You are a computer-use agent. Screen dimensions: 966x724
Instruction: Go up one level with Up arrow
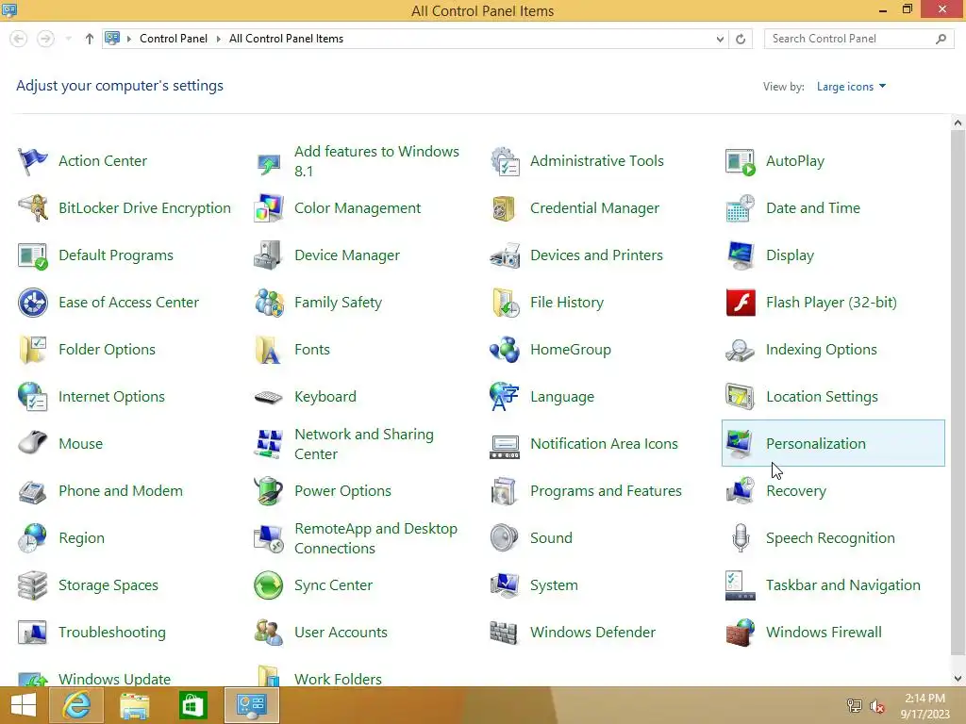90,39
